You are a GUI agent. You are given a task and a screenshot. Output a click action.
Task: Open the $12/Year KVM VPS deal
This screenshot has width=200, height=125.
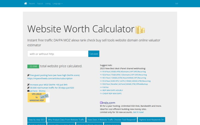(125, 81)
